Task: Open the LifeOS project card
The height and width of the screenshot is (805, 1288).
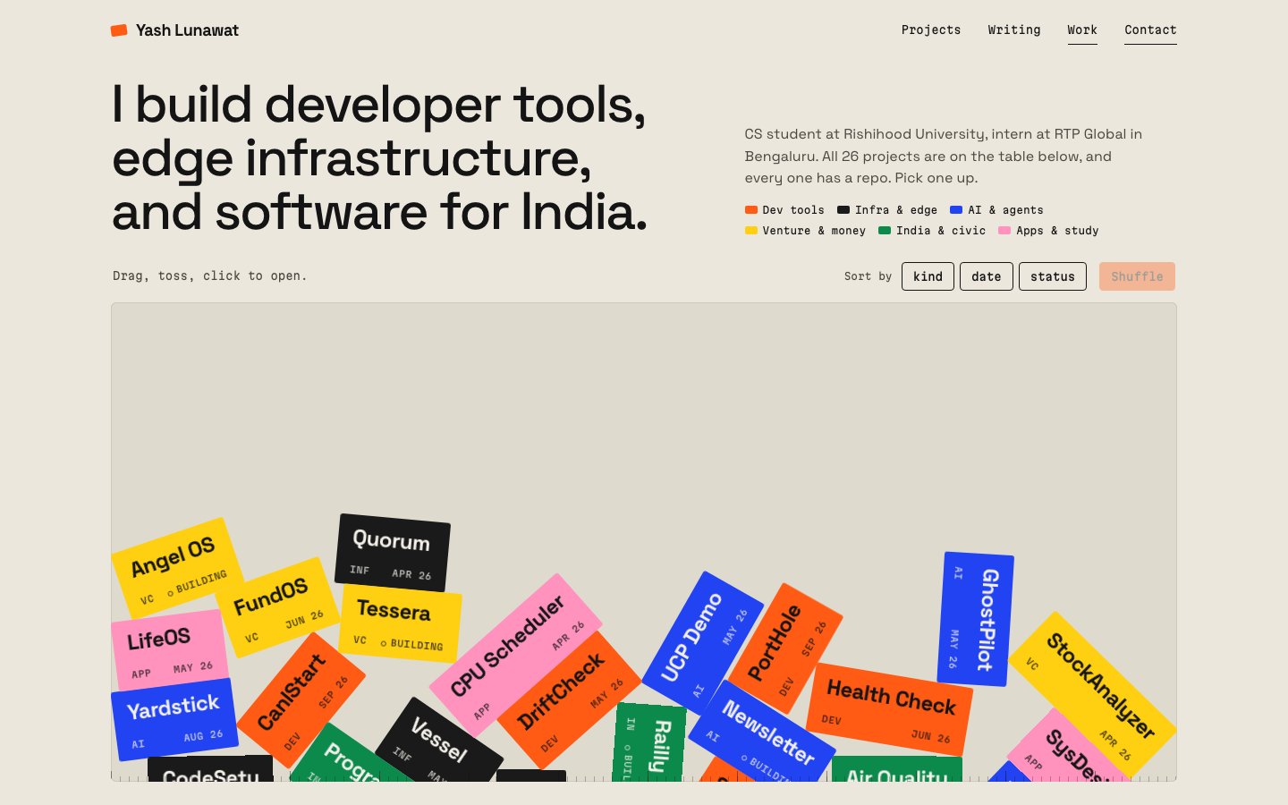Action: pos(169,649)
